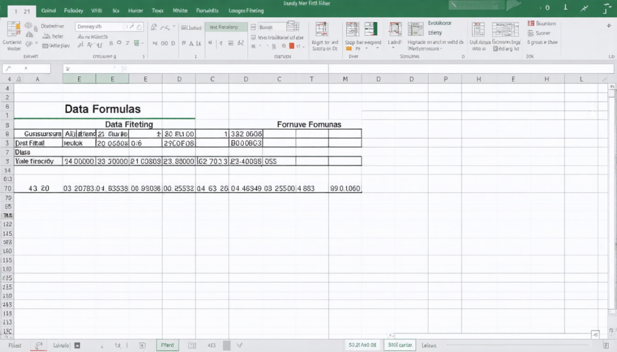
Task: Click the Leiews status bar label
Action: [x=429, y=346]
